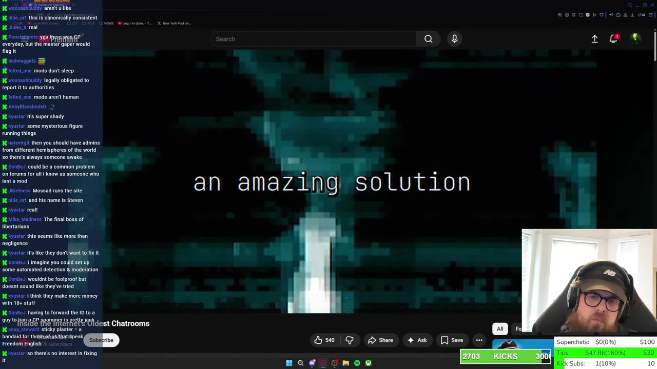657x369 pixels.
Task: Open Xbox app from the taskbar
Action: click(369, 363)
